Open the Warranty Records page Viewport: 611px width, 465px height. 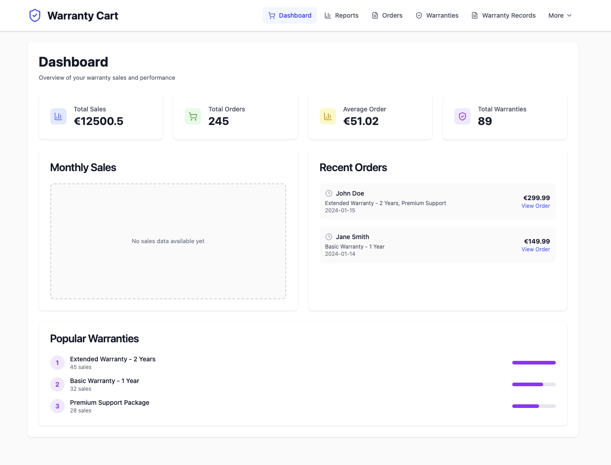point(503,15)
